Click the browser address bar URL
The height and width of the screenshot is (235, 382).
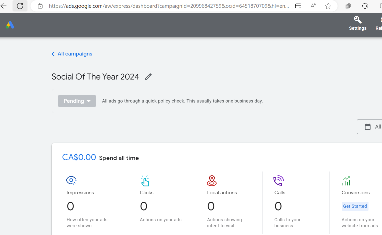pos(169,6)
